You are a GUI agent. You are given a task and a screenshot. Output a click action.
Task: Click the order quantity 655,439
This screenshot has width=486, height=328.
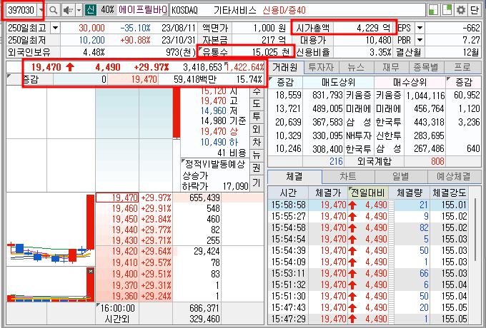(x=204, y=198)
